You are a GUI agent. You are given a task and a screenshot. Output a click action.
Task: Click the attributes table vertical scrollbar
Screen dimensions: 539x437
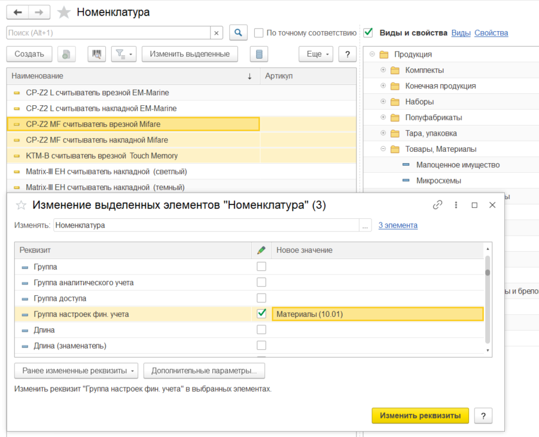(x=488, y=300)
